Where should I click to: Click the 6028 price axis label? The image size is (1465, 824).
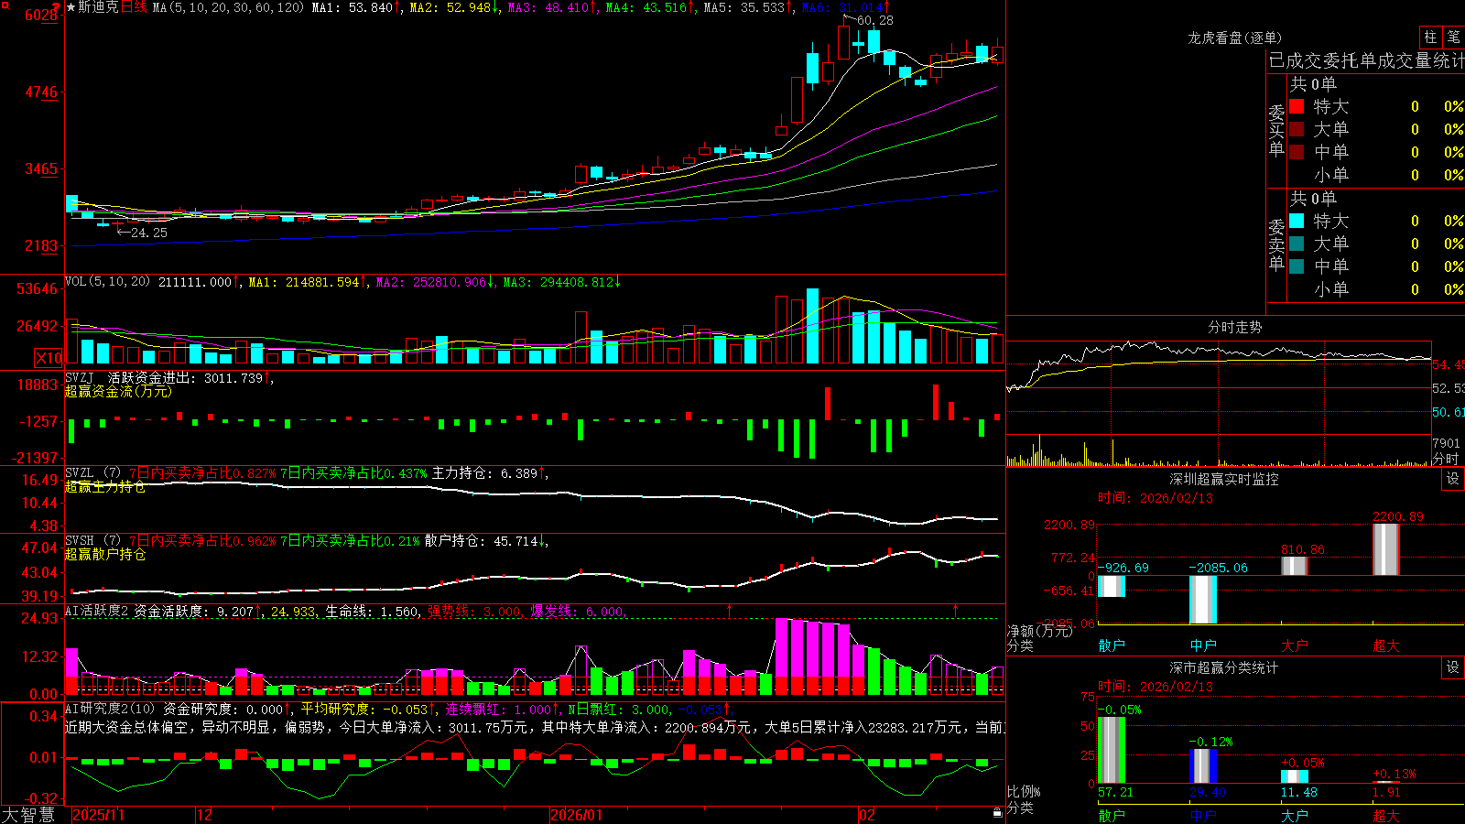pyautogui.click(x=41, y=15)
